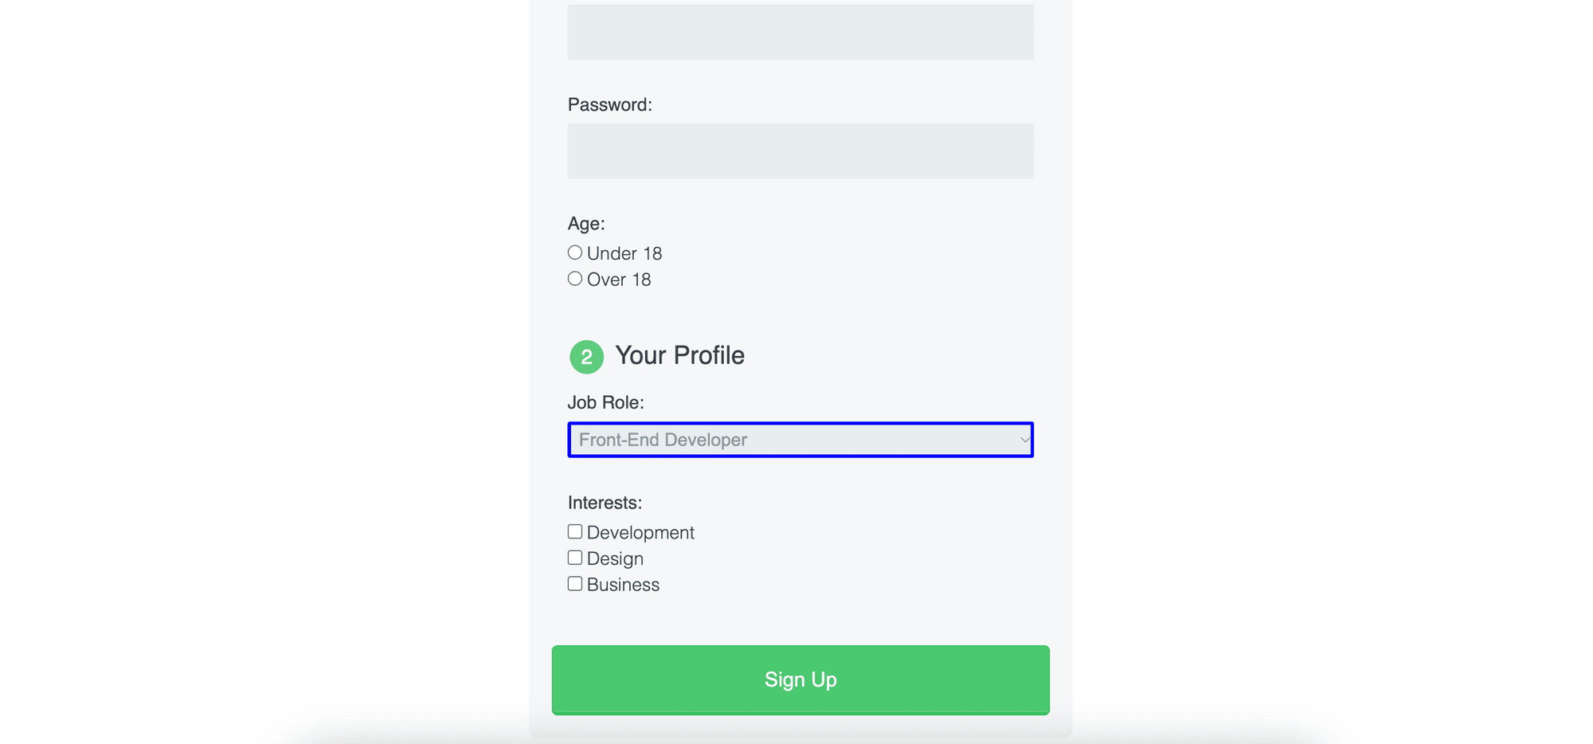Screen dimensions: 1593x744
Task: Click the Sign Up button
Action: coord(800,679)
